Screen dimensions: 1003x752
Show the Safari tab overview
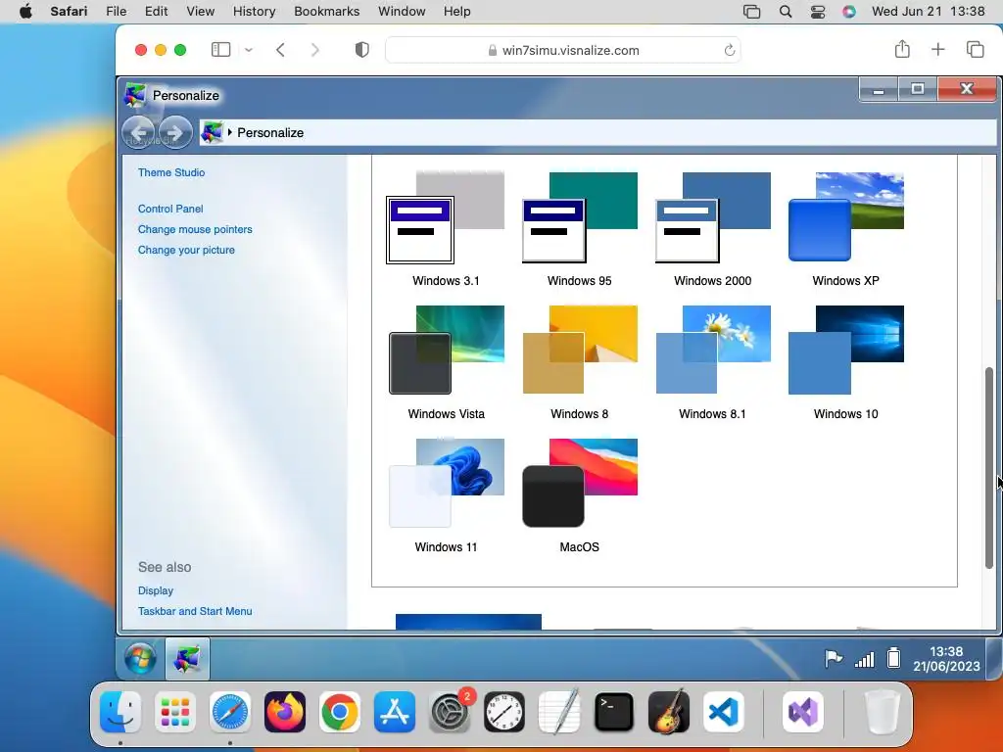pos(975,49)
